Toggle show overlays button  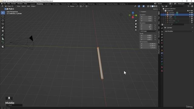(143, 6)
